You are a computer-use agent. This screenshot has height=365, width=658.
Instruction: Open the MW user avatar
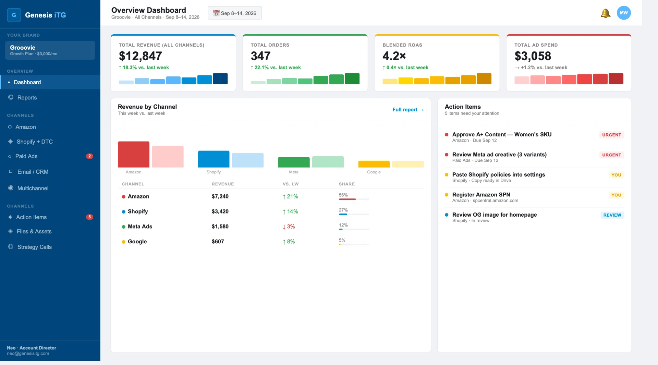click(624, 13)
